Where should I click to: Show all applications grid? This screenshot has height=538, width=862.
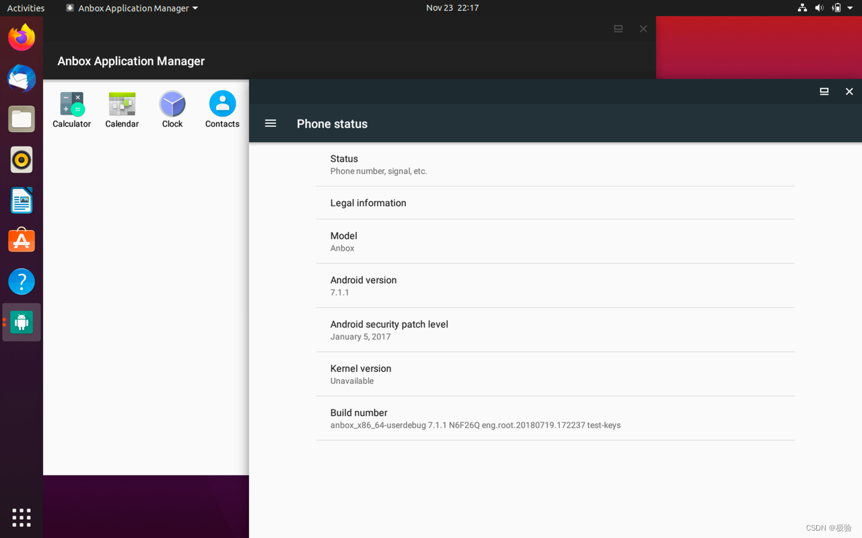[22, 517]
